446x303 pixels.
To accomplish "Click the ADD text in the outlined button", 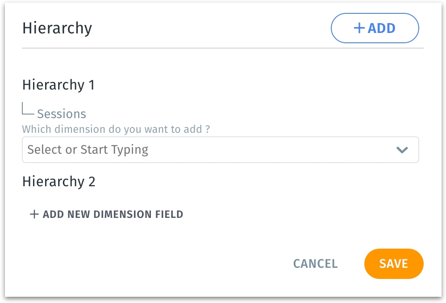I will click(x=382, y=28).
